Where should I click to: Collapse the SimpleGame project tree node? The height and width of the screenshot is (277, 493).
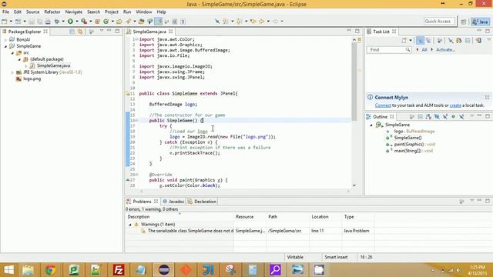pyautogui.click(x=5, y=46)
